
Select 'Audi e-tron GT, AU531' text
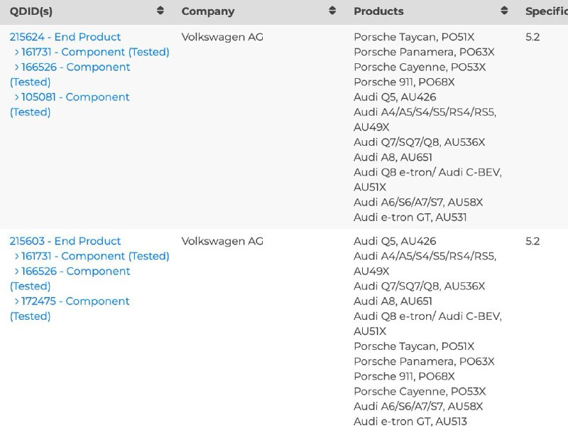point(410,218)
